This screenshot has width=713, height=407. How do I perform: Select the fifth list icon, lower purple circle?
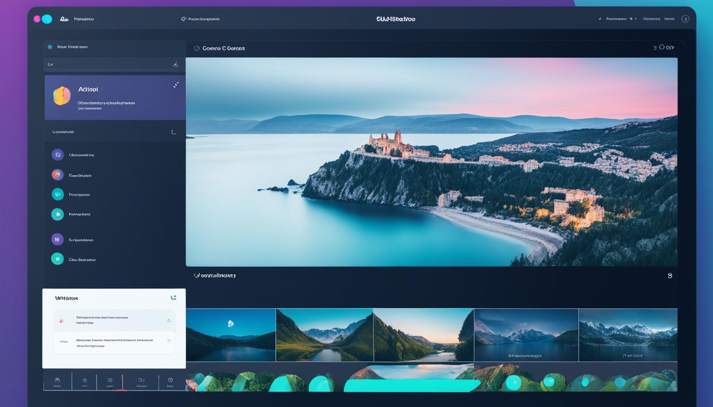click(x=57, y=239)
